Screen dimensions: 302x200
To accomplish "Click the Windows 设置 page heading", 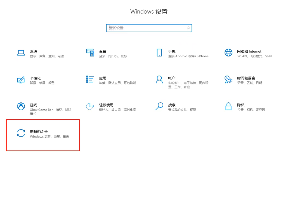I will coord(149,11).
